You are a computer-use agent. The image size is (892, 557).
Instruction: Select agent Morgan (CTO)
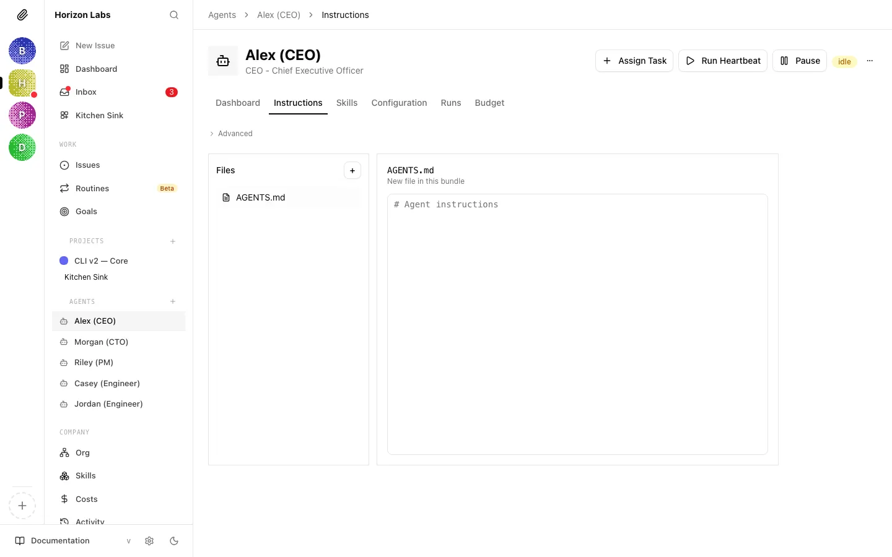point(118,342)
